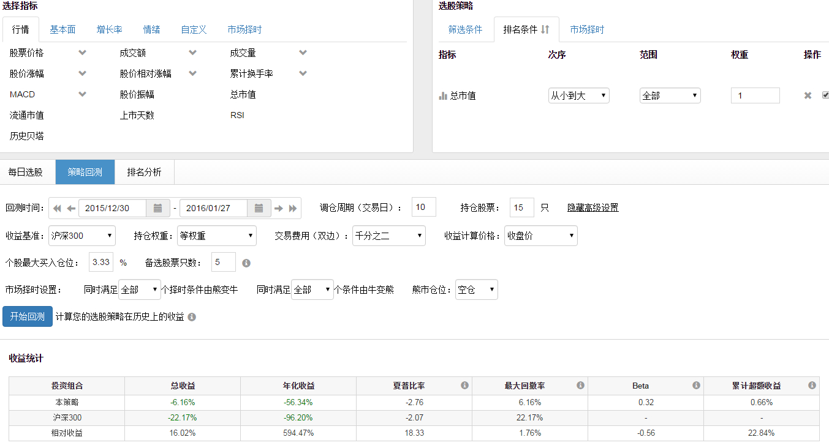
Task: Open the 交易费用 千分之二 dropdown
Action: point(388,236)
